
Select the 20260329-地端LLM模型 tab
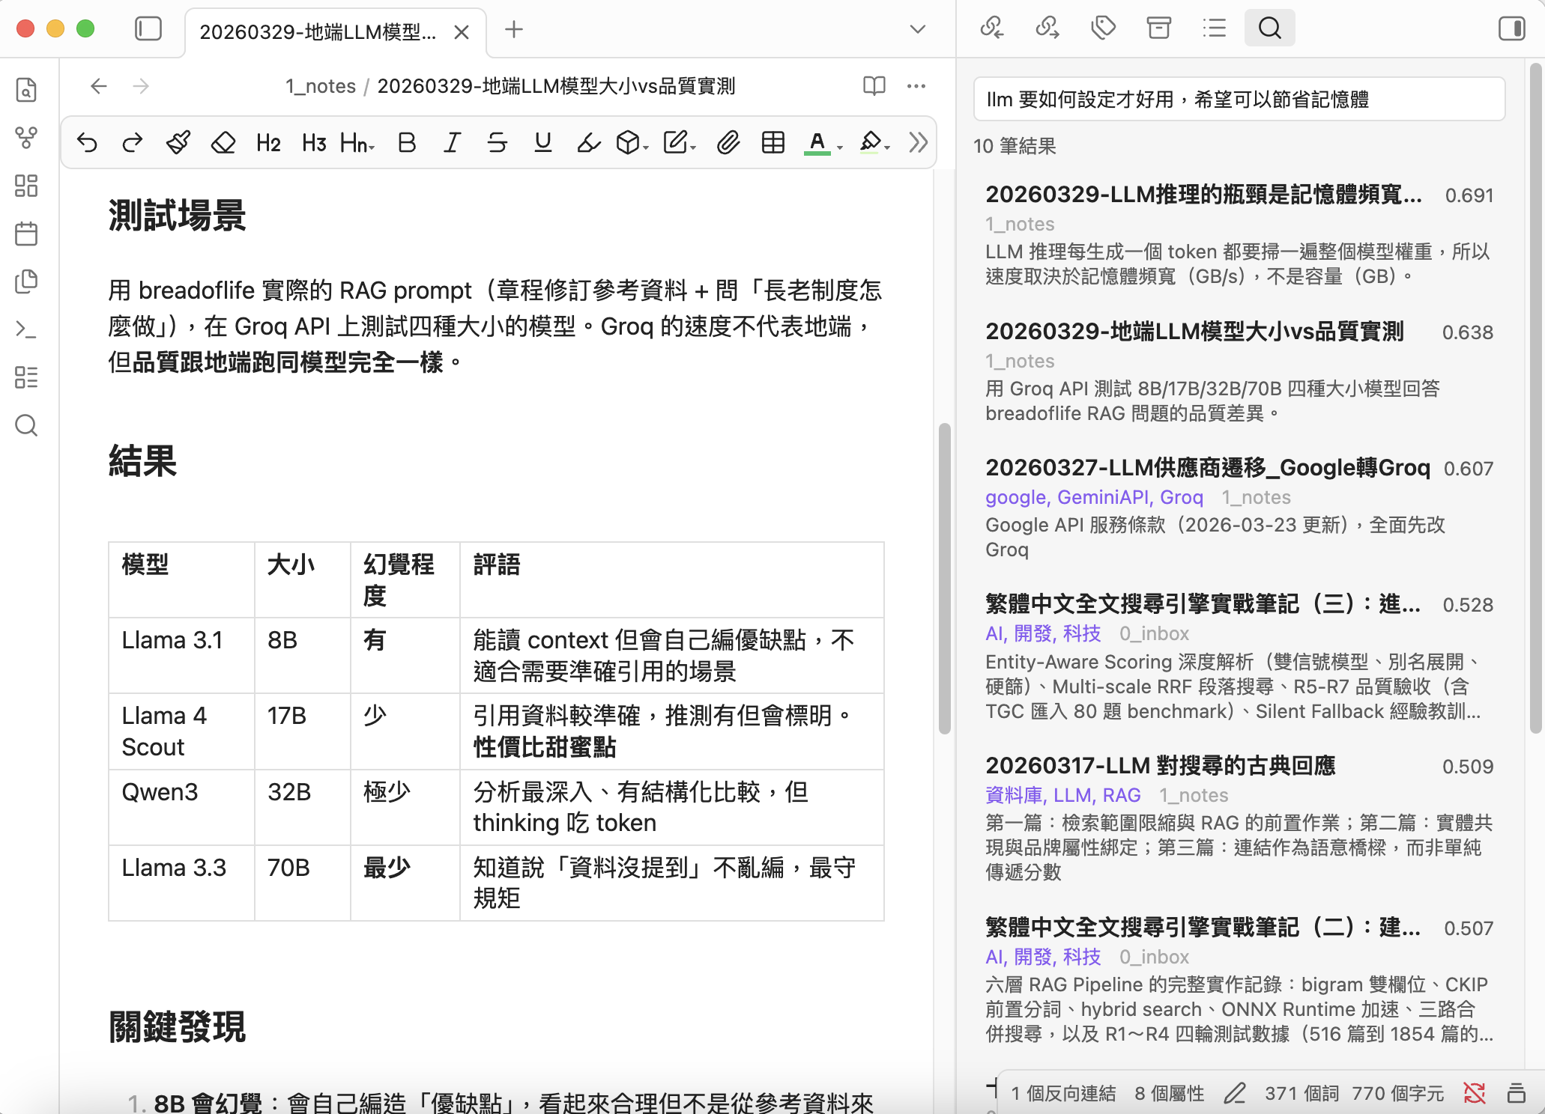pos(318,32)
